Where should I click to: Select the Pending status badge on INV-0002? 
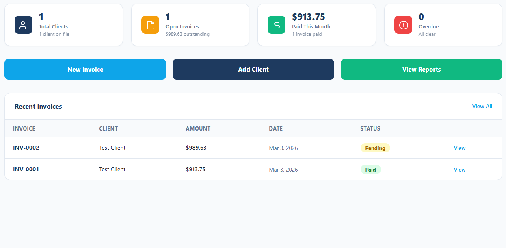[x=375, y=148]
